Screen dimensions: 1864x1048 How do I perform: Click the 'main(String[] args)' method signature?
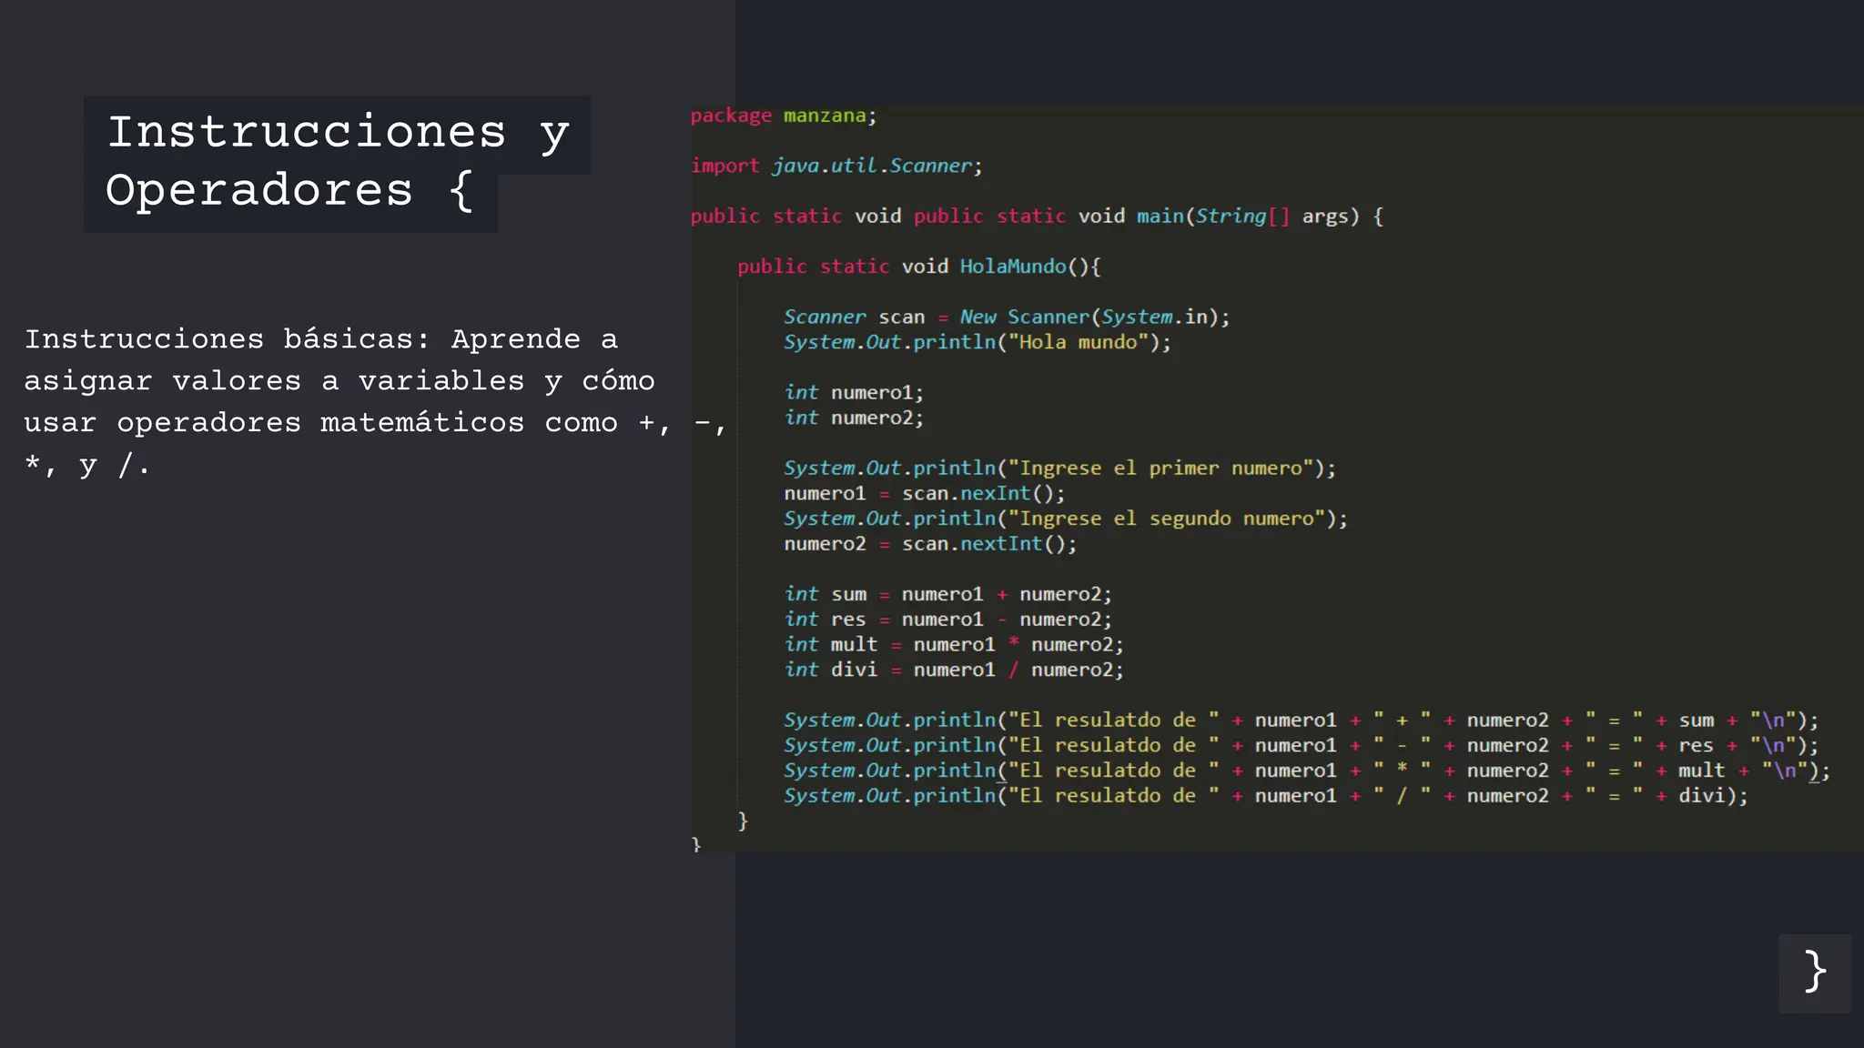click(1247, 217)
